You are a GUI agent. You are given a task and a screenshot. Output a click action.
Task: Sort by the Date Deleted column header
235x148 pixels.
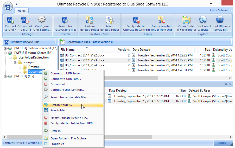click(x=141, y=49)
